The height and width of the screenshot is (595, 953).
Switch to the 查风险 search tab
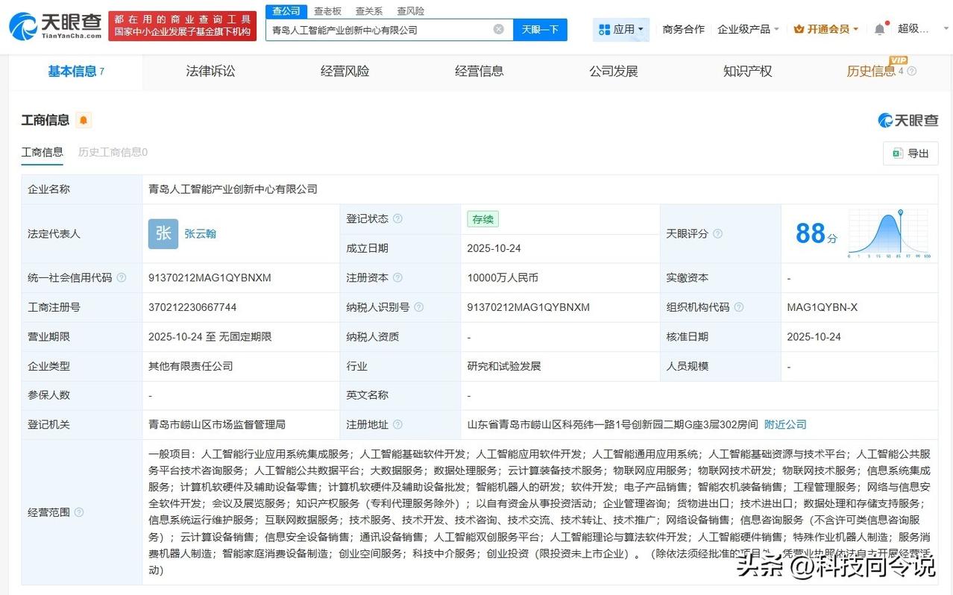click(411, 11)
